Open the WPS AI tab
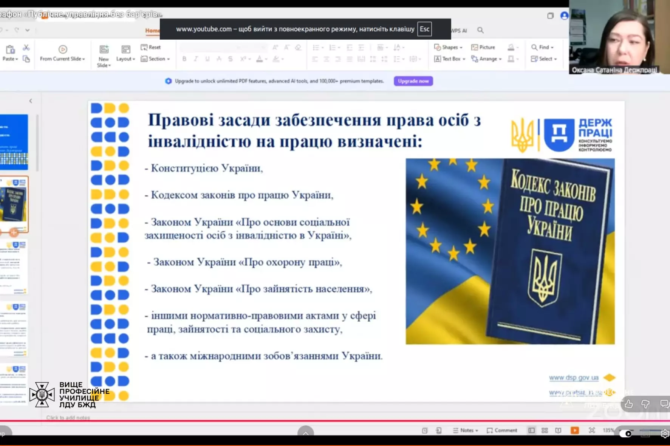 click(x=459, y=31)
